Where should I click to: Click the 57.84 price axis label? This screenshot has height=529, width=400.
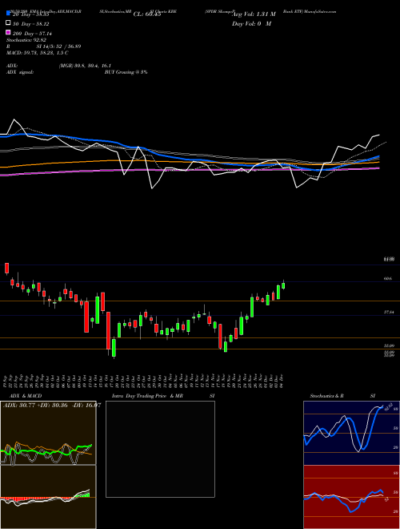click(389, 313)
